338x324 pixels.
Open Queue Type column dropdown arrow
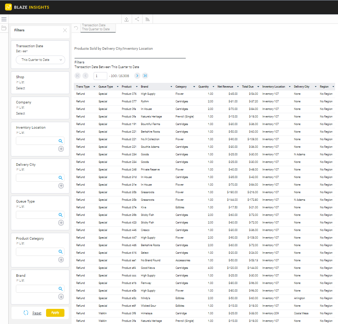[x=118, y=86]
